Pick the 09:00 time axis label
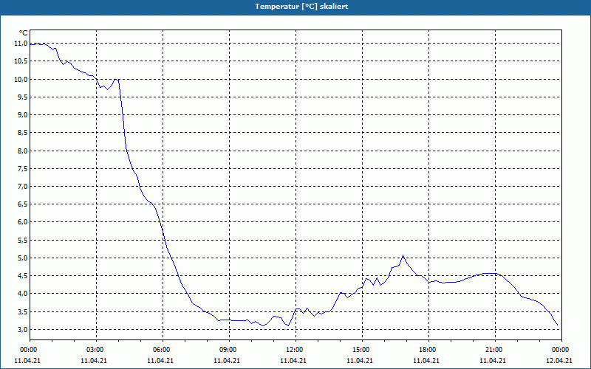The height and width of the screenshot is (369, 591). point(228,350)
